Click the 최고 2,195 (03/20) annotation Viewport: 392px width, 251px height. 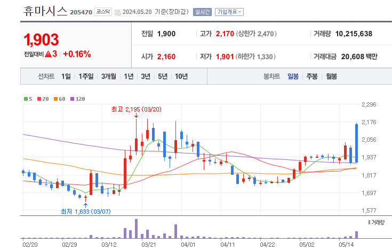tap(137, 109)
